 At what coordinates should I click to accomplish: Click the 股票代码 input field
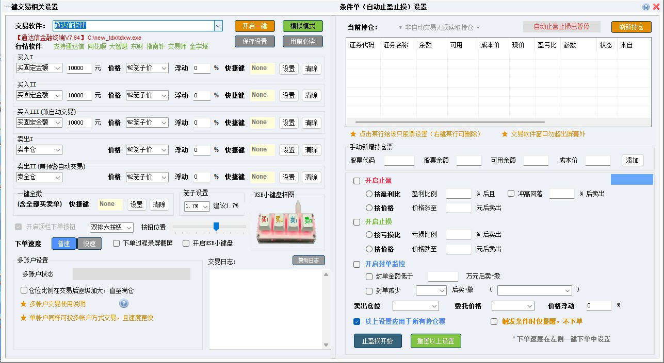tap(399, 161)
